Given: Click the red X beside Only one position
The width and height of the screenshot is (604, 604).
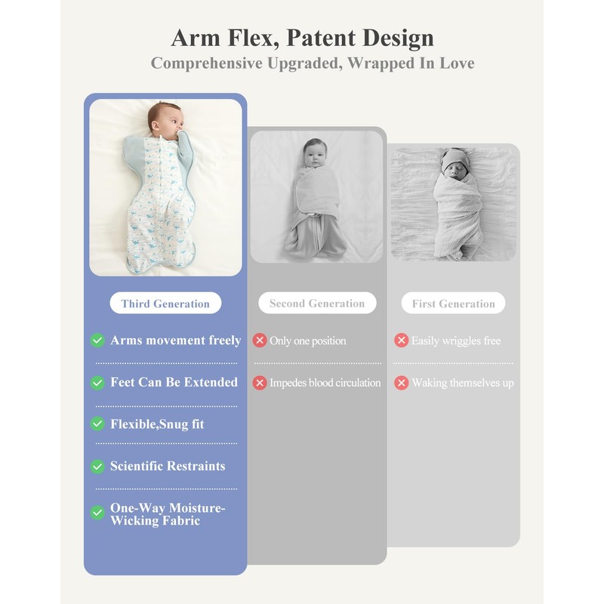Looking at the screenshot, I should coord(260,341).
